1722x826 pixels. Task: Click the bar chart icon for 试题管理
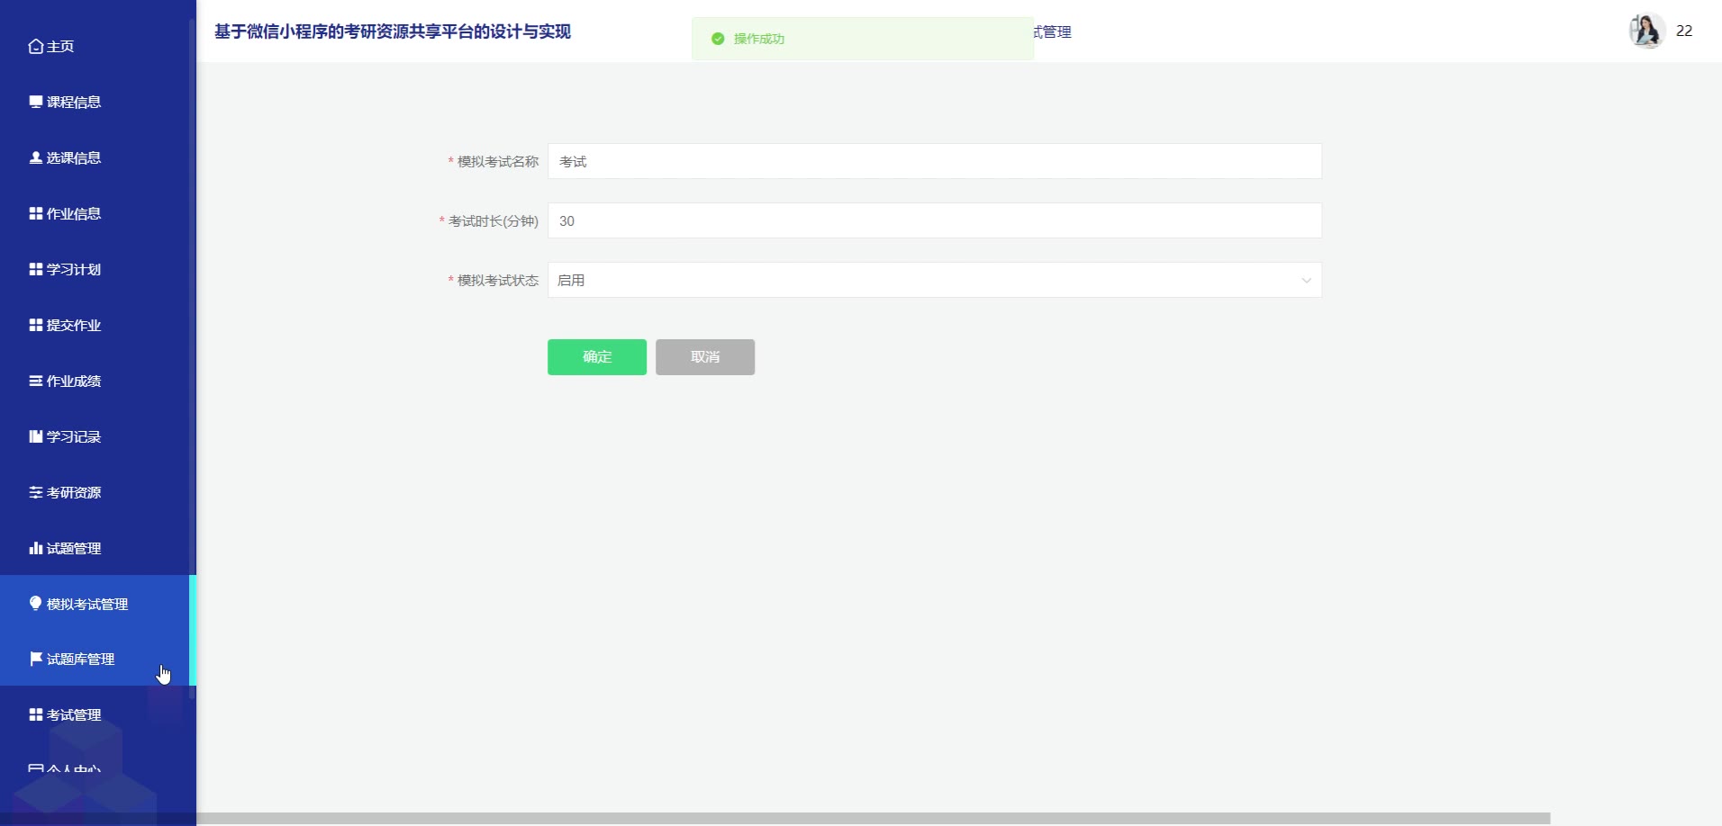(36, 548)
